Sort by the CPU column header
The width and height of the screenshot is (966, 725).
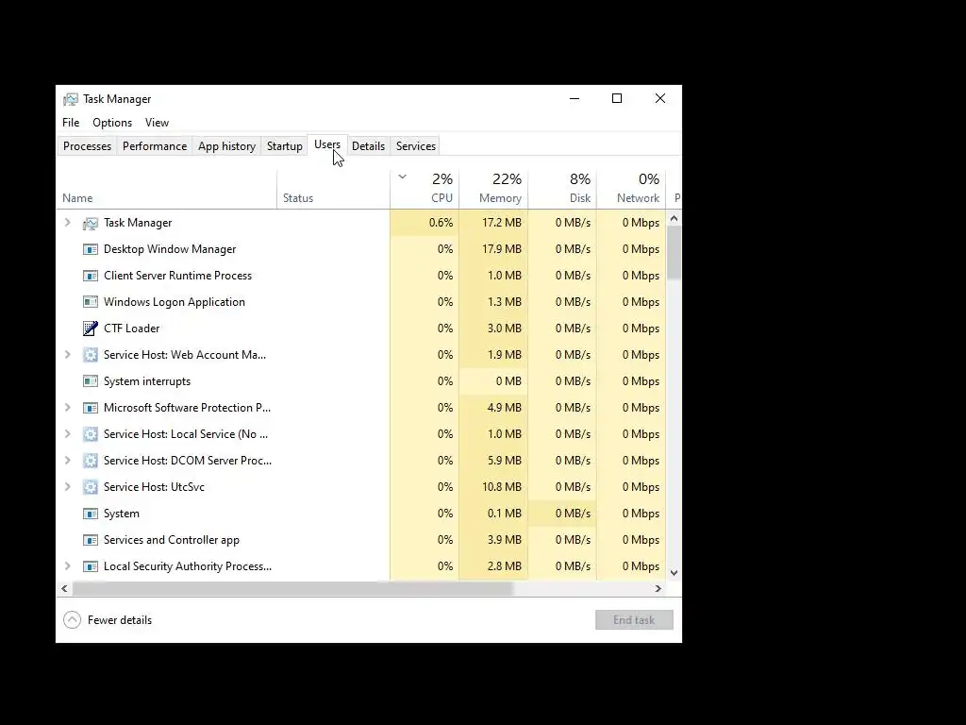point(425,190)
